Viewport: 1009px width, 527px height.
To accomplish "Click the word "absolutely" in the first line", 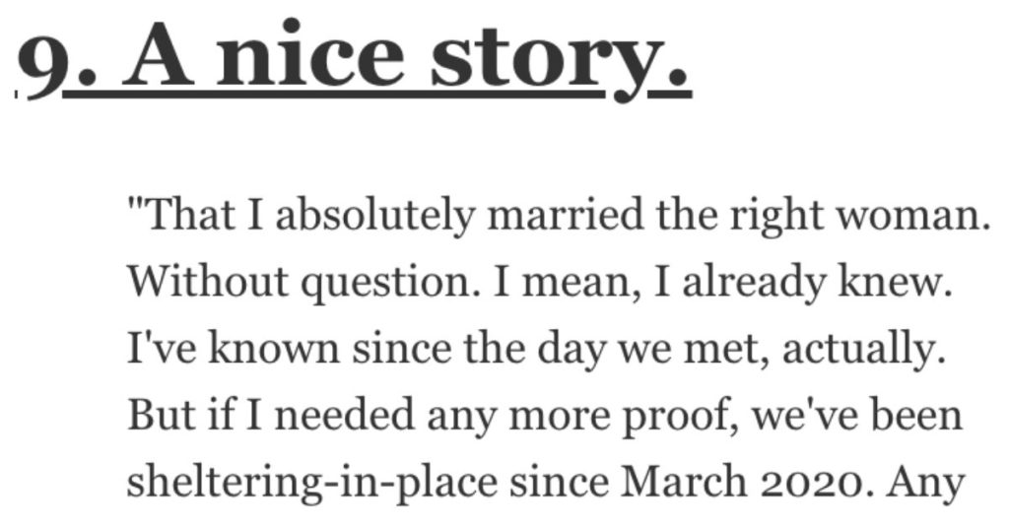I will [375, 216].
